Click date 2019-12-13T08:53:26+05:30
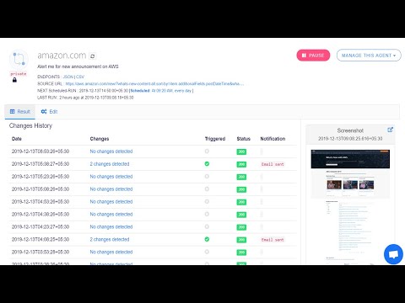405x303 pixels. pyautogui.click(x=40, y=151)
